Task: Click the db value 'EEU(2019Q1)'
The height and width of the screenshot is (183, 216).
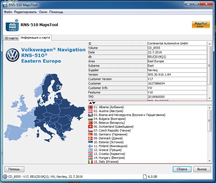Action: [x=177, y=57]
